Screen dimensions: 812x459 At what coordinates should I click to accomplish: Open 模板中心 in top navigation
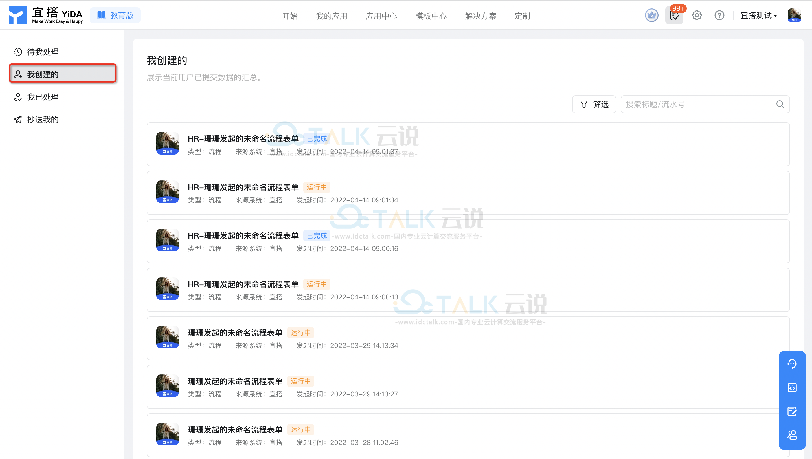tap(431, 16)
